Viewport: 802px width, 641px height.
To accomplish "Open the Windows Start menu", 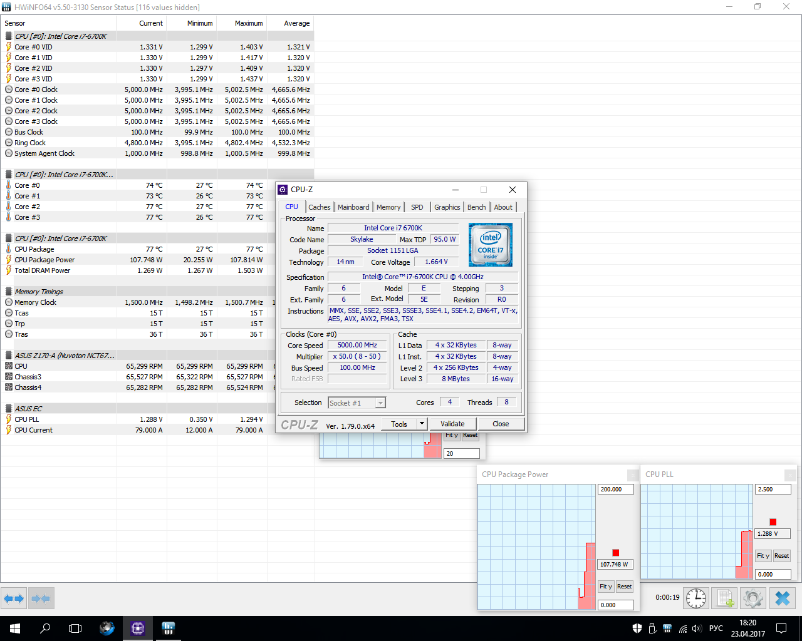I will pyautogui.click(x=15, y=628).
